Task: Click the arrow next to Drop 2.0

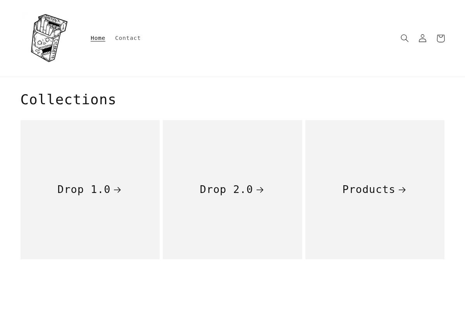Action: (260, 189)
